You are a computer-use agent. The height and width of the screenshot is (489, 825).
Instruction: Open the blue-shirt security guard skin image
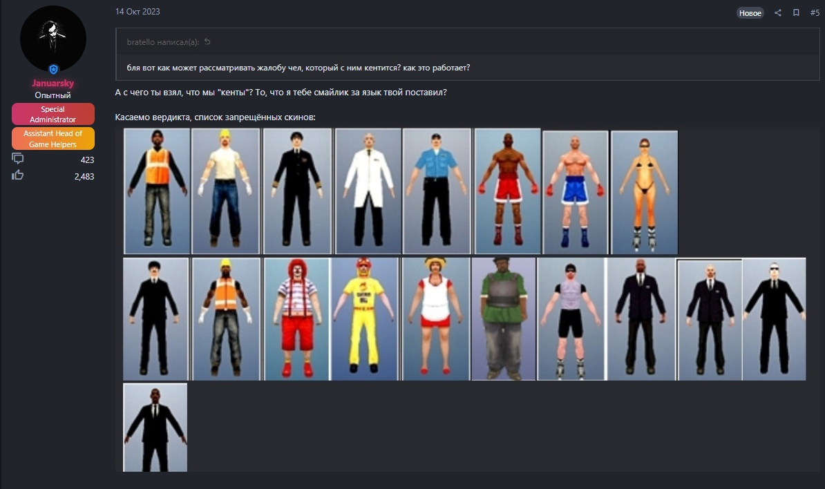437,191
